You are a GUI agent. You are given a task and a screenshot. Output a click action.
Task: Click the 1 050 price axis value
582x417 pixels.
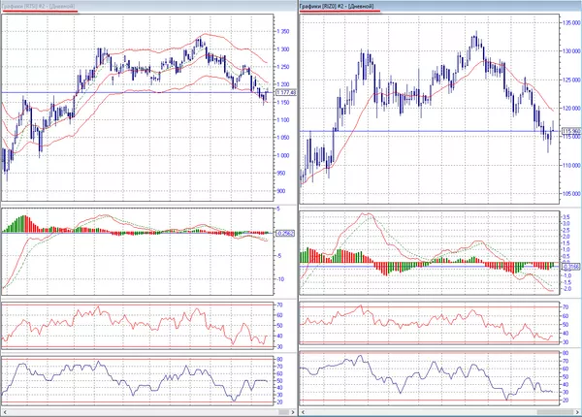(x=283, y=138)
